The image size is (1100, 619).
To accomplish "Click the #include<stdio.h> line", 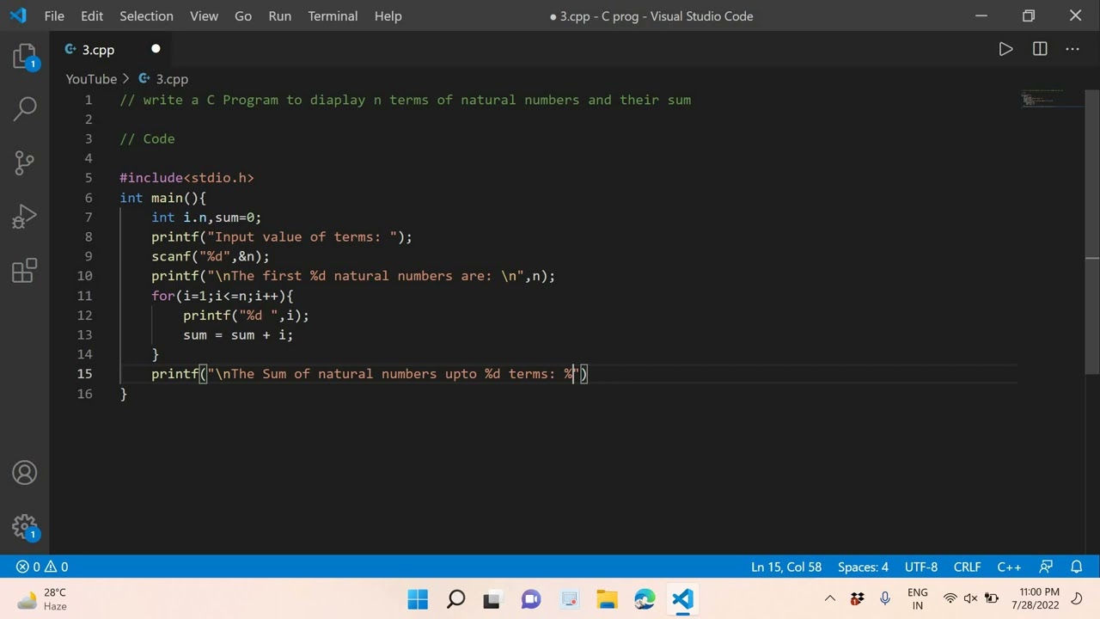I will pos(186,178).
